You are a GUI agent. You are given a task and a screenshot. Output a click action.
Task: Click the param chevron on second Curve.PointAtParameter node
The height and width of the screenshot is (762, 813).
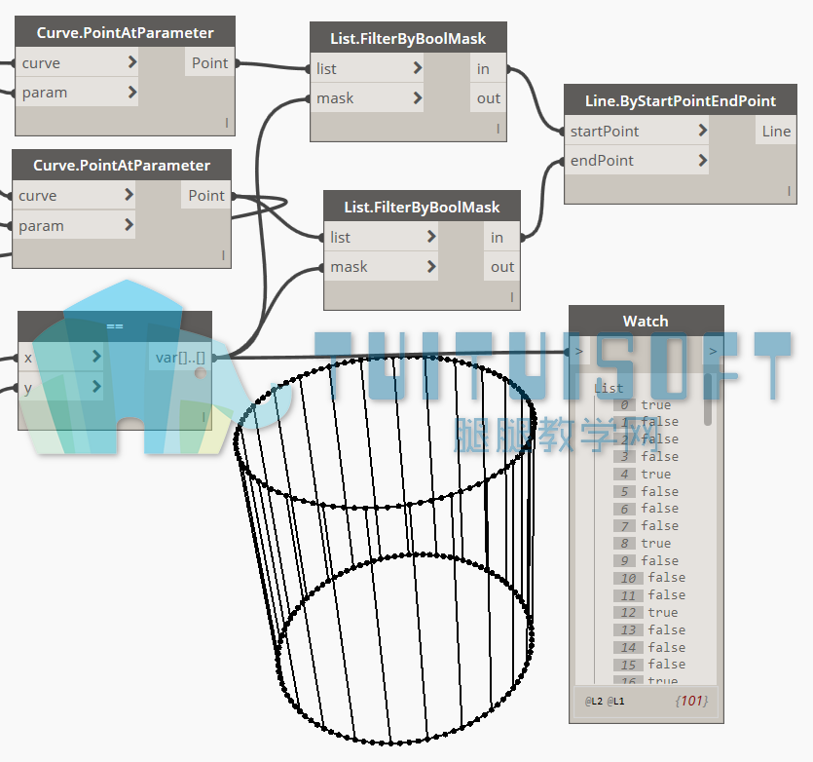pos(129,225)
